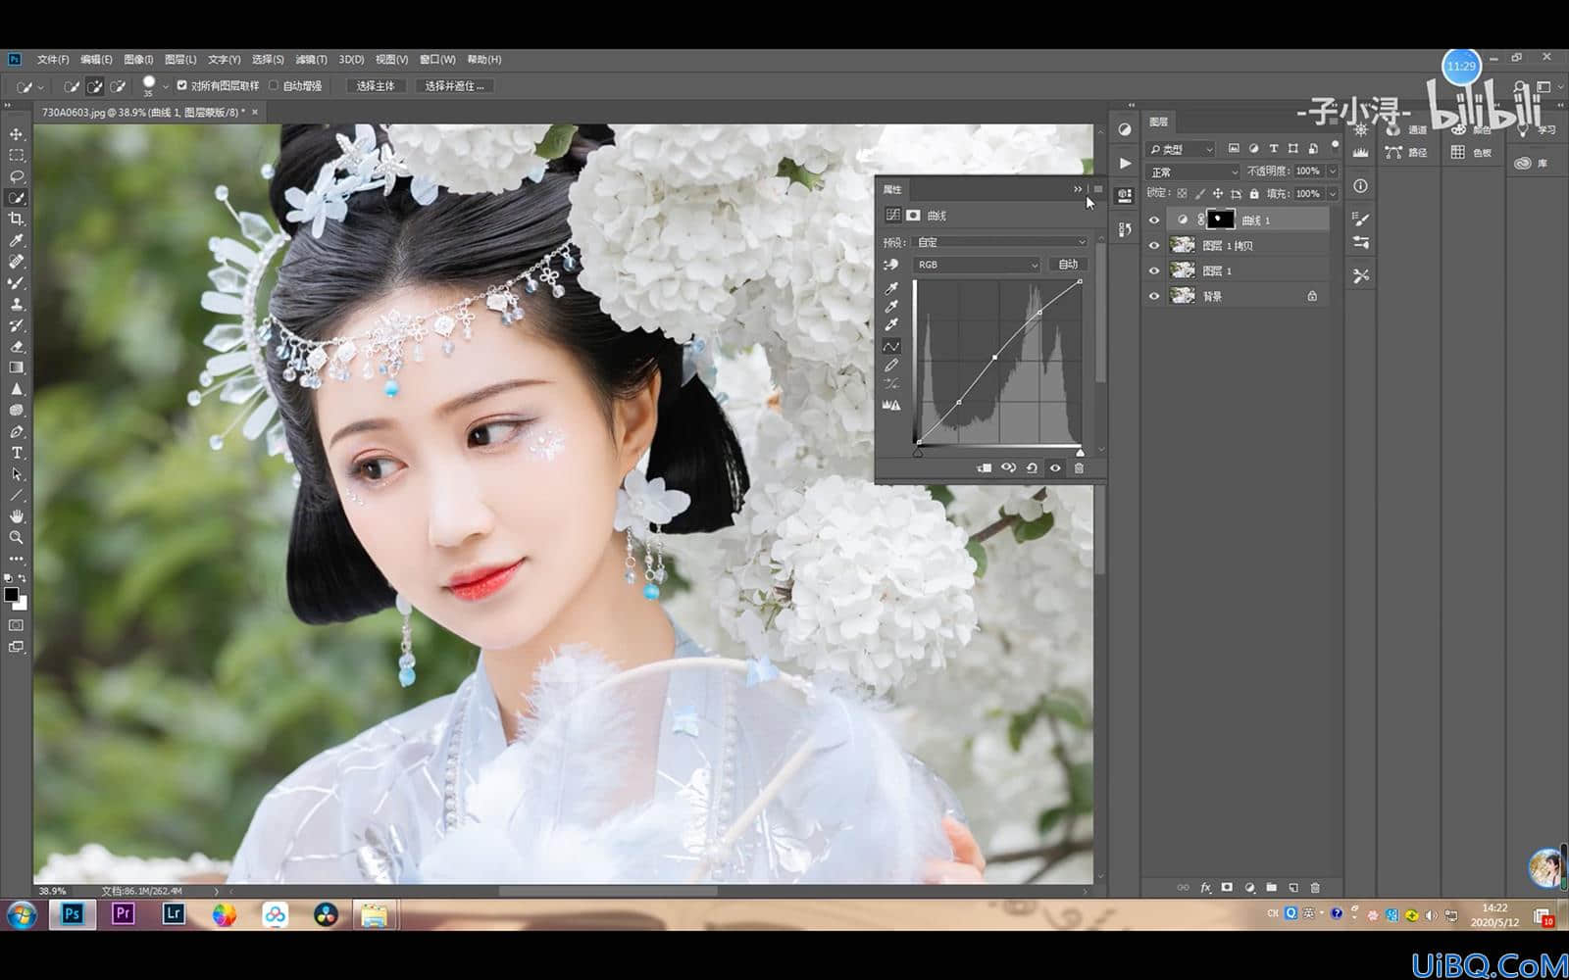The width and height of the screenshot is (1569, 980).
Task: Select the Move tool
Action: pyautogui.click(x=17, y=134)
